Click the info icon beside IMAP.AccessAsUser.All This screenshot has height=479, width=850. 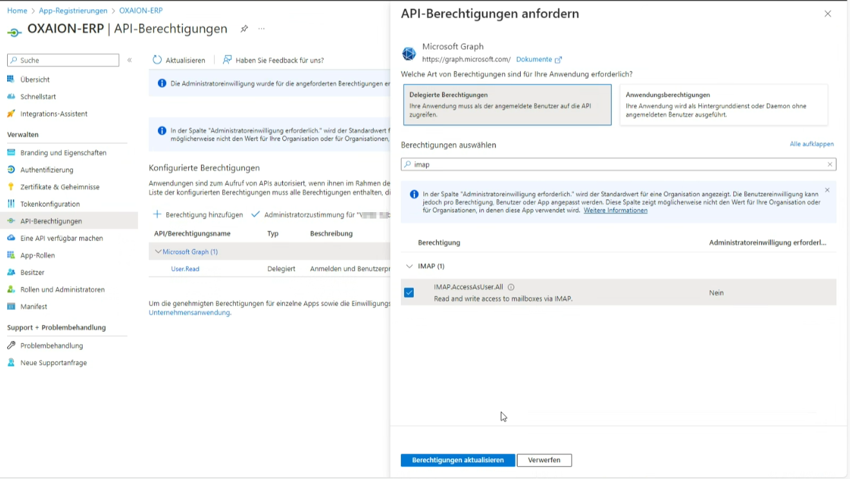511,288
